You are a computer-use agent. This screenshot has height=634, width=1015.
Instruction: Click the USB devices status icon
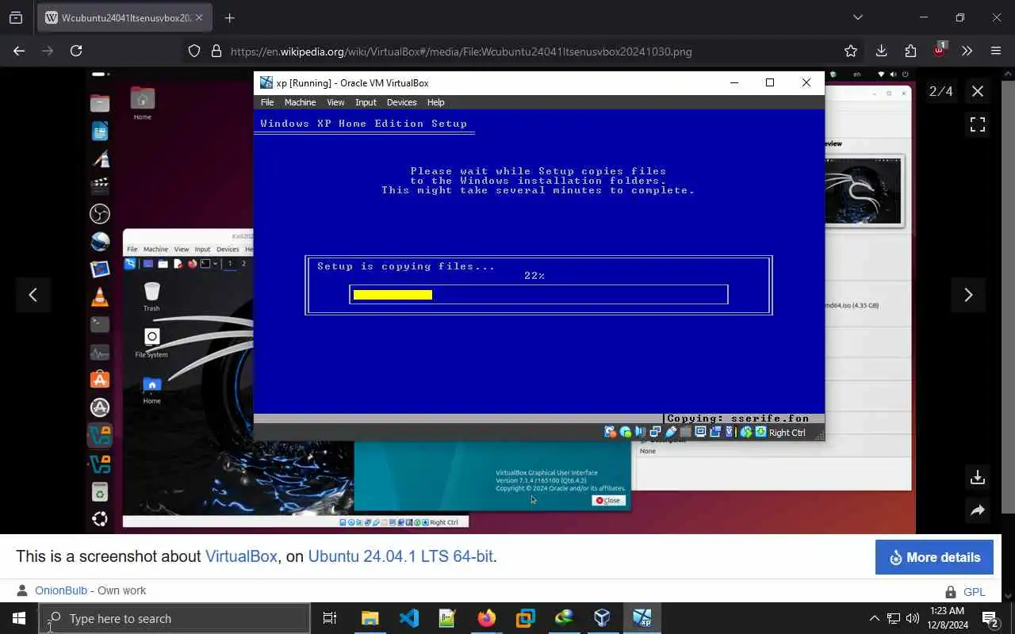pyautogui.click(x=671, y=432)
